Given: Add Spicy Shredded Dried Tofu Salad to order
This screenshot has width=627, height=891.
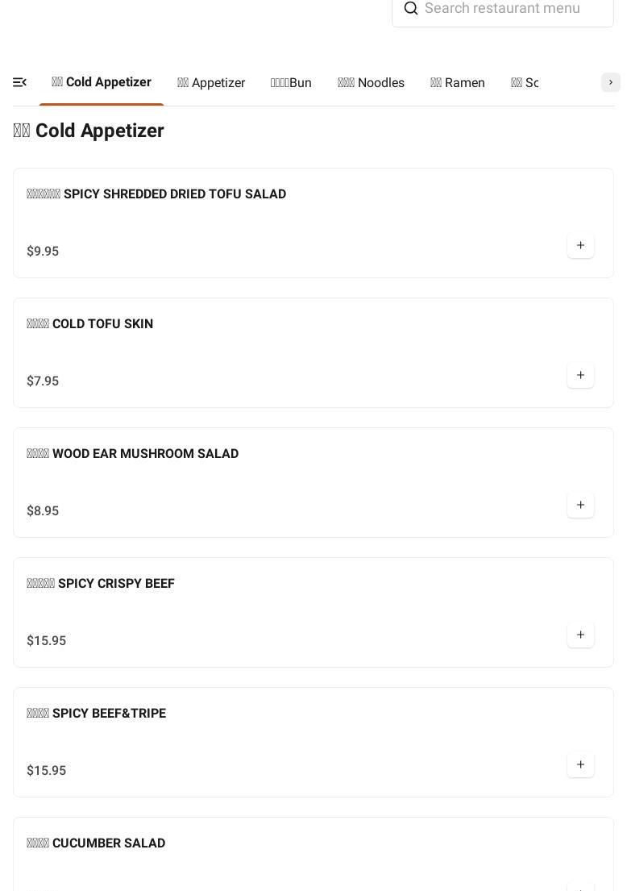Looking at the screenshot, I should [580, 245].
